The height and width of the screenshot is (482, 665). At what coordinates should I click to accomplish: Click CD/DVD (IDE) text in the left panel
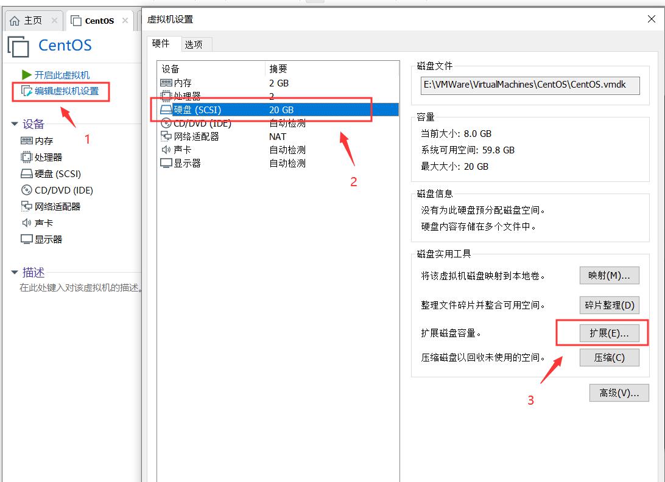pyautogui.click(x=64, y=190)
